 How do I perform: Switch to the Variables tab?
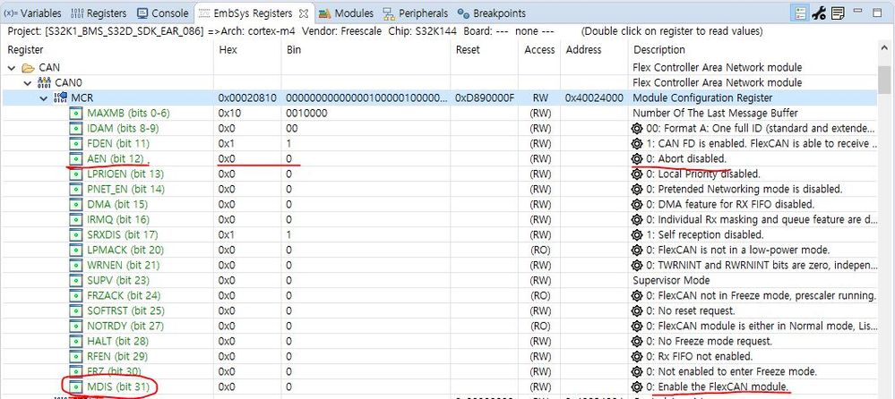(33, 13)
